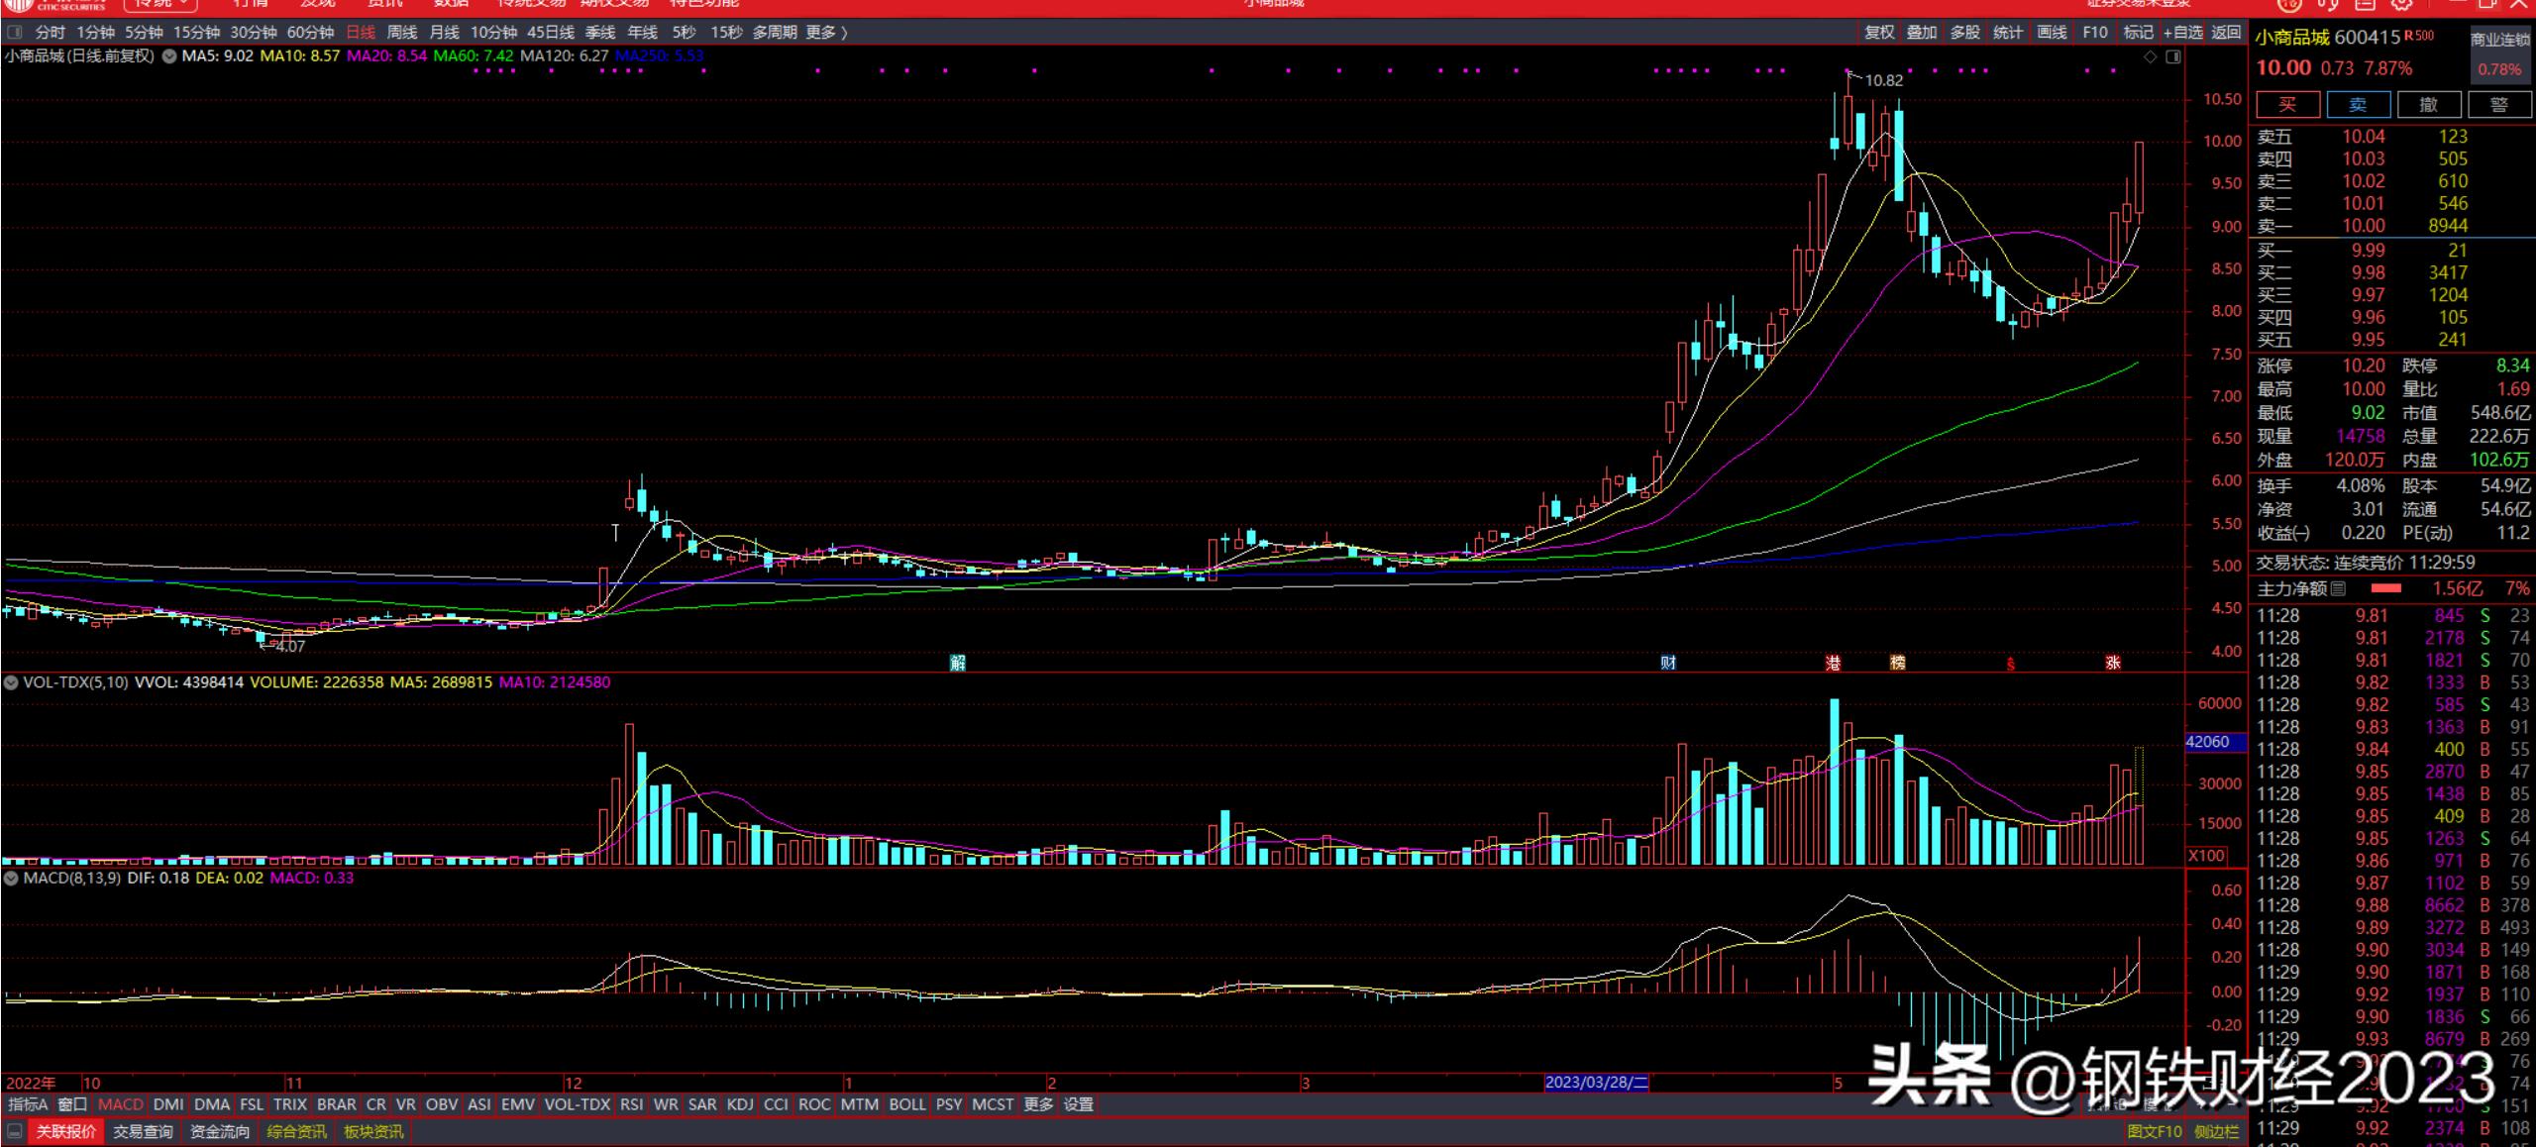
Task: Click the panel icon left of 分时
Action: (15, 33)
